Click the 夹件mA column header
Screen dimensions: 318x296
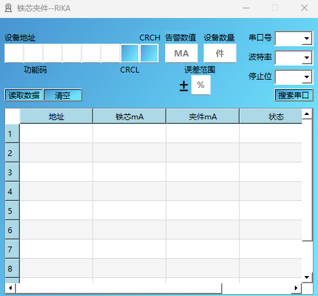coord(203,116)
